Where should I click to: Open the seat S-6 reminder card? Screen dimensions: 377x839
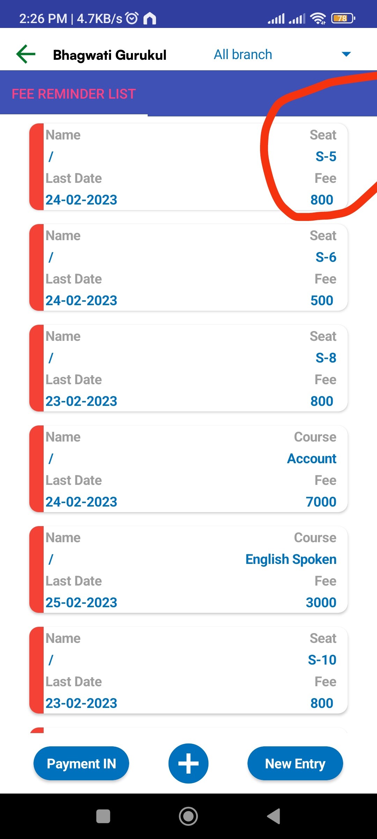click(x=188, y=268)
